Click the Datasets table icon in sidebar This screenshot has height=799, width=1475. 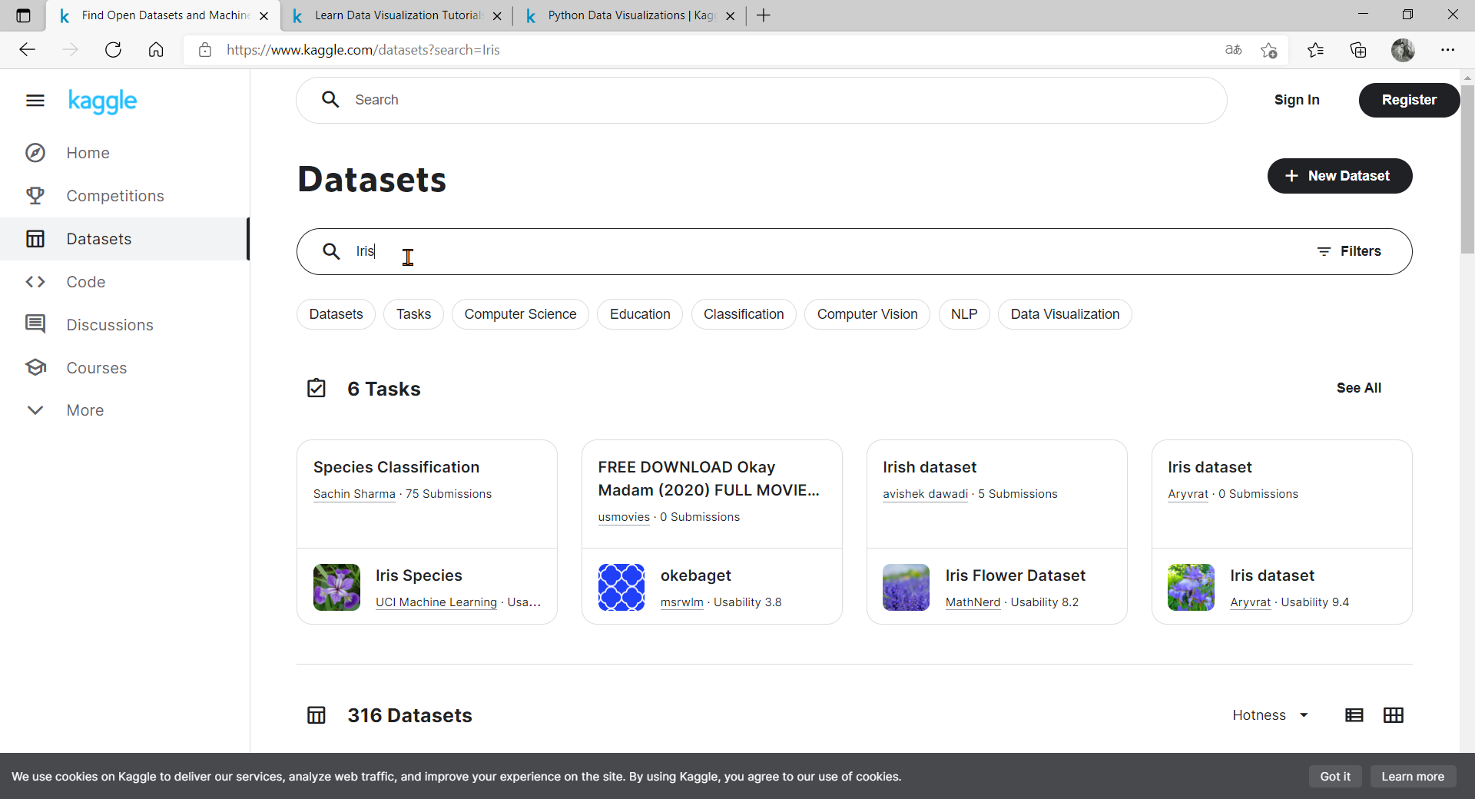coord(35,239)
